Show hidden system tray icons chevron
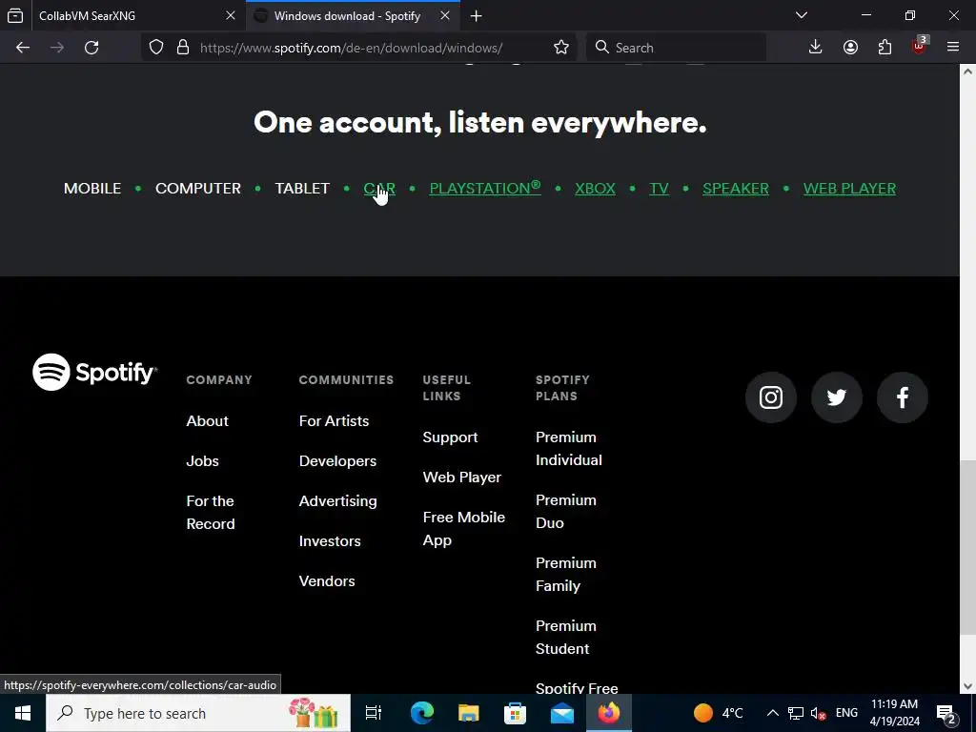 click(772, 713)
